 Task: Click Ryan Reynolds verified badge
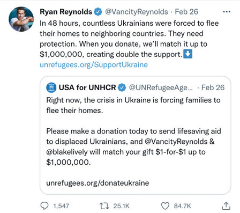pyautogui.click(x=98, y=12)
